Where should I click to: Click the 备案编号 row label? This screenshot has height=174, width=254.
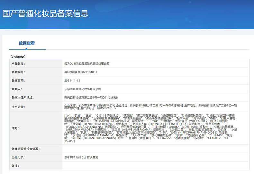point(18,72)
